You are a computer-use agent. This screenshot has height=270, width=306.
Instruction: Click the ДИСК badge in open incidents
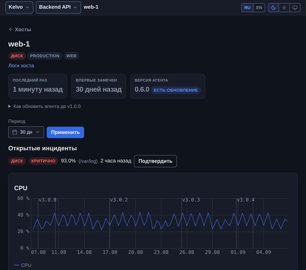coord(17,161)
